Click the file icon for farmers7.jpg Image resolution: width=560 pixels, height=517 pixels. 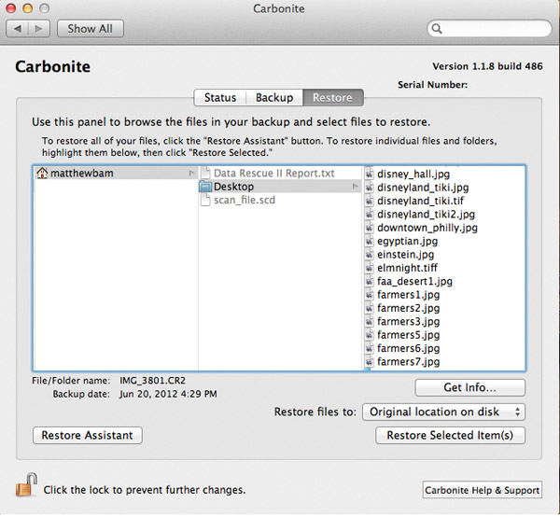point(370,362)
